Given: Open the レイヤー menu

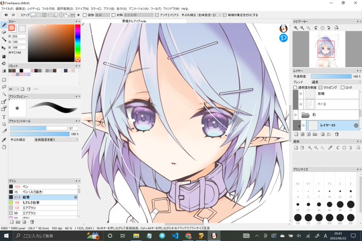Looking at the screenshot, I should tap(34, 9).
